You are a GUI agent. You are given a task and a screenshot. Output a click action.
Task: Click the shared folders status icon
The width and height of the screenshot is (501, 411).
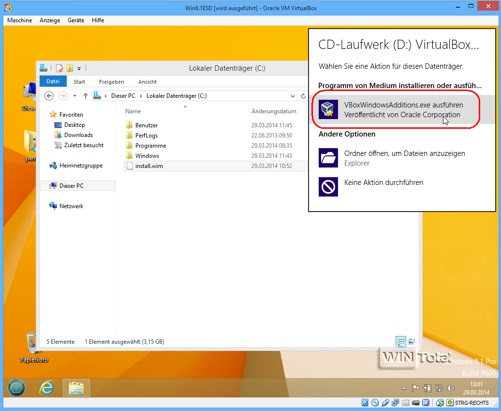coord(406,403)
